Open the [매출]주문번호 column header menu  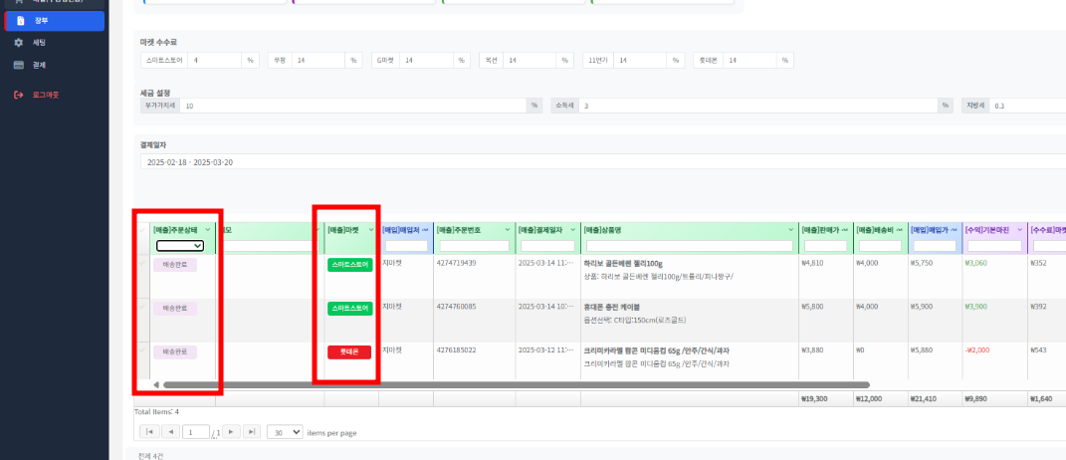click(x=508, y=230)
